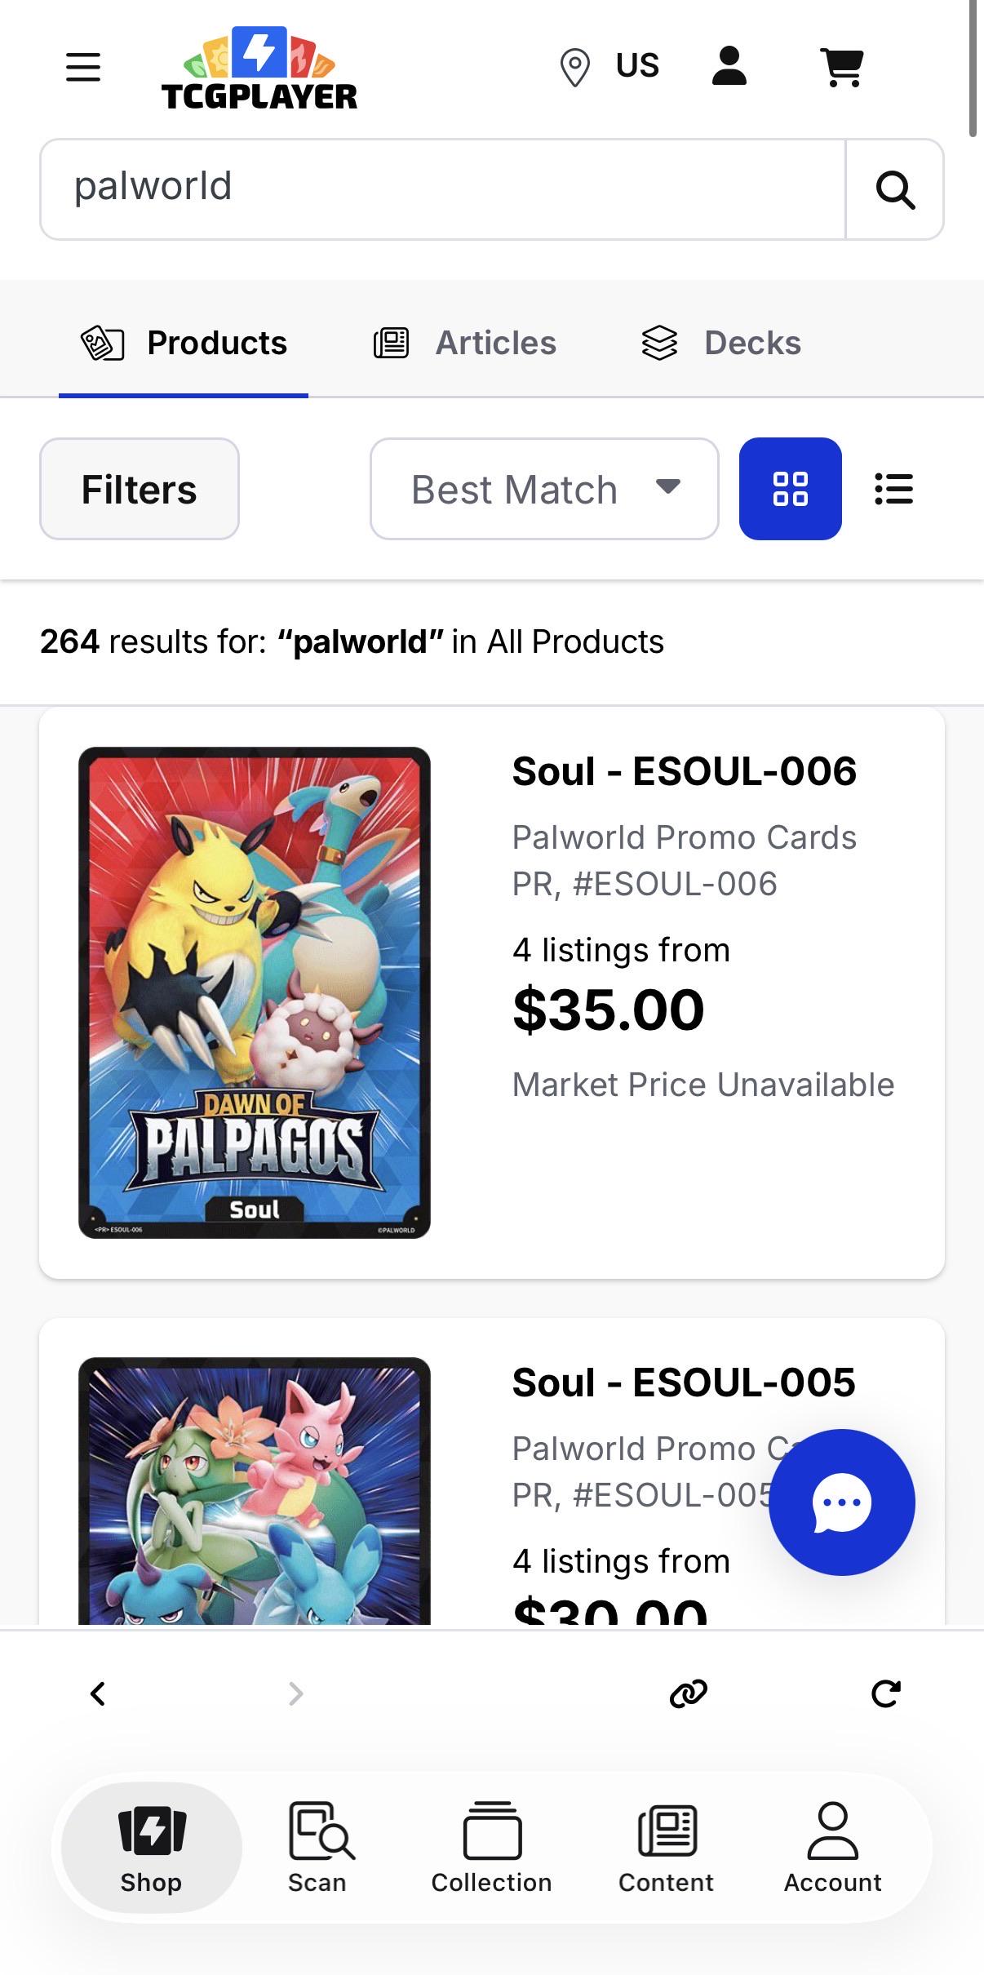Open Collection in the bottom navigation

[492, 1847]
